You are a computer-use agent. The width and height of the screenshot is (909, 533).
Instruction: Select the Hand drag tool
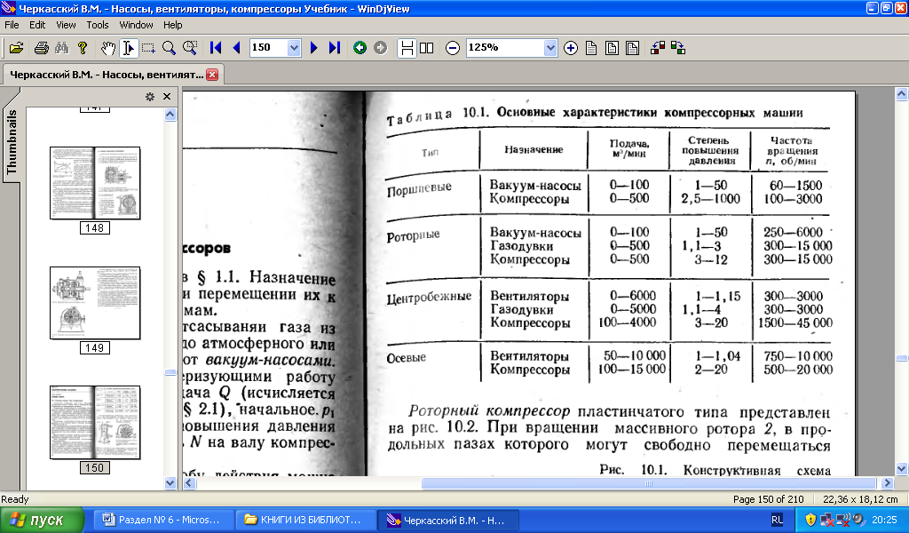pos(107,48)
